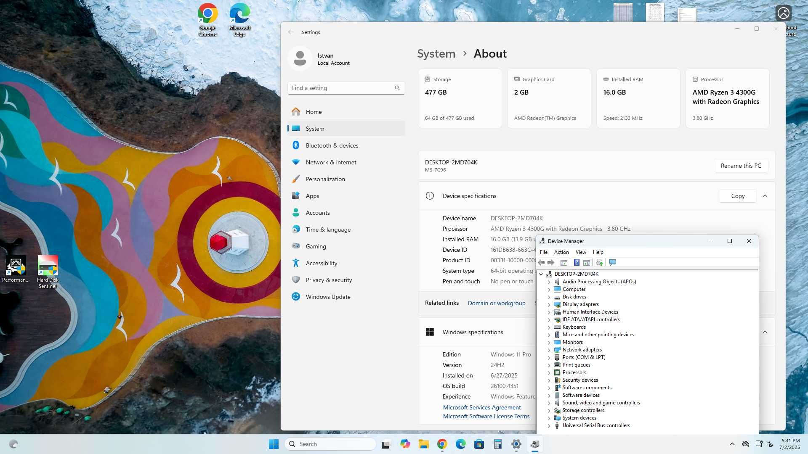Click the blue Help icon in Device Manager toolbar
This screenshot has height=454, width=808.
coord(577,263)
